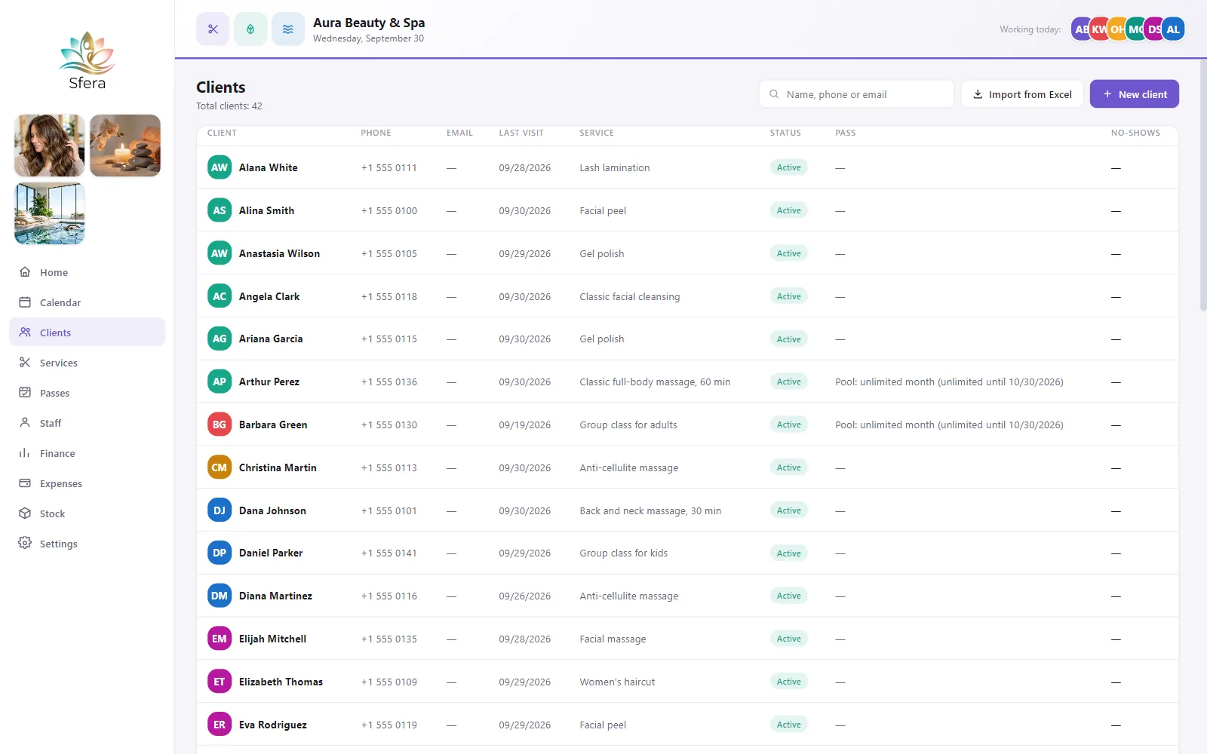The width and height of the screenshot is (1207, 754).
Task: Click the Active status badge for Angela Clark
Action: 788,296
